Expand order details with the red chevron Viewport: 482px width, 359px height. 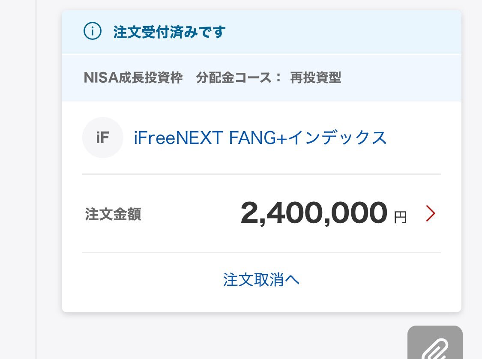(x=430, y=214)
